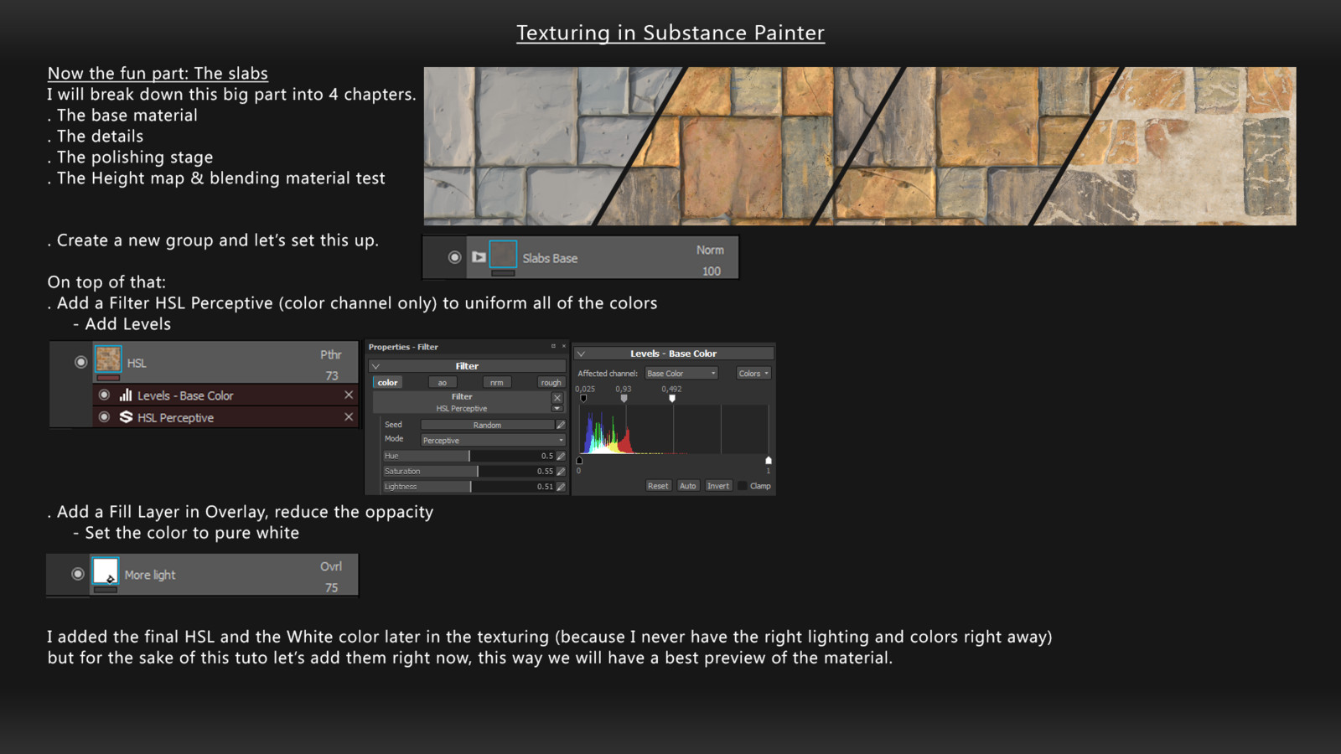Toggle visibility of Levels - Base Color effect
Image resolution: width=1341 pixels, height=754 pixels.
tap(104, 395)
